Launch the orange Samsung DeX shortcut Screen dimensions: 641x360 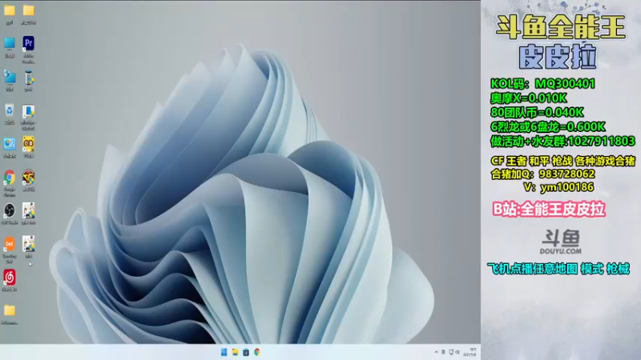(10, 244)
